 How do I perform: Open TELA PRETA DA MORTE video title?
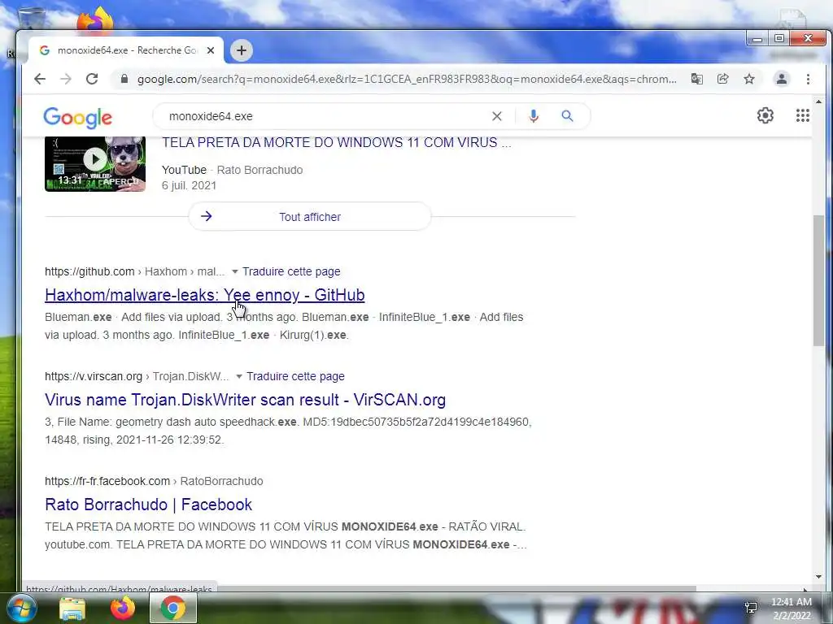336,142
